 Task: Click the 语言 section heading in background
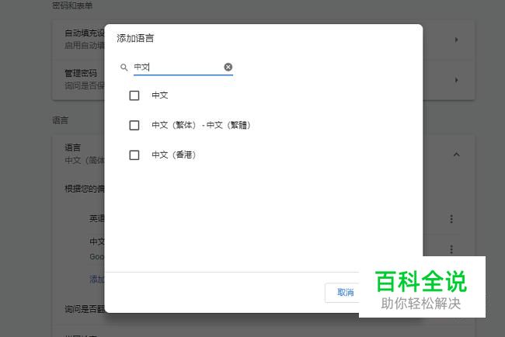tap(61, 120)
